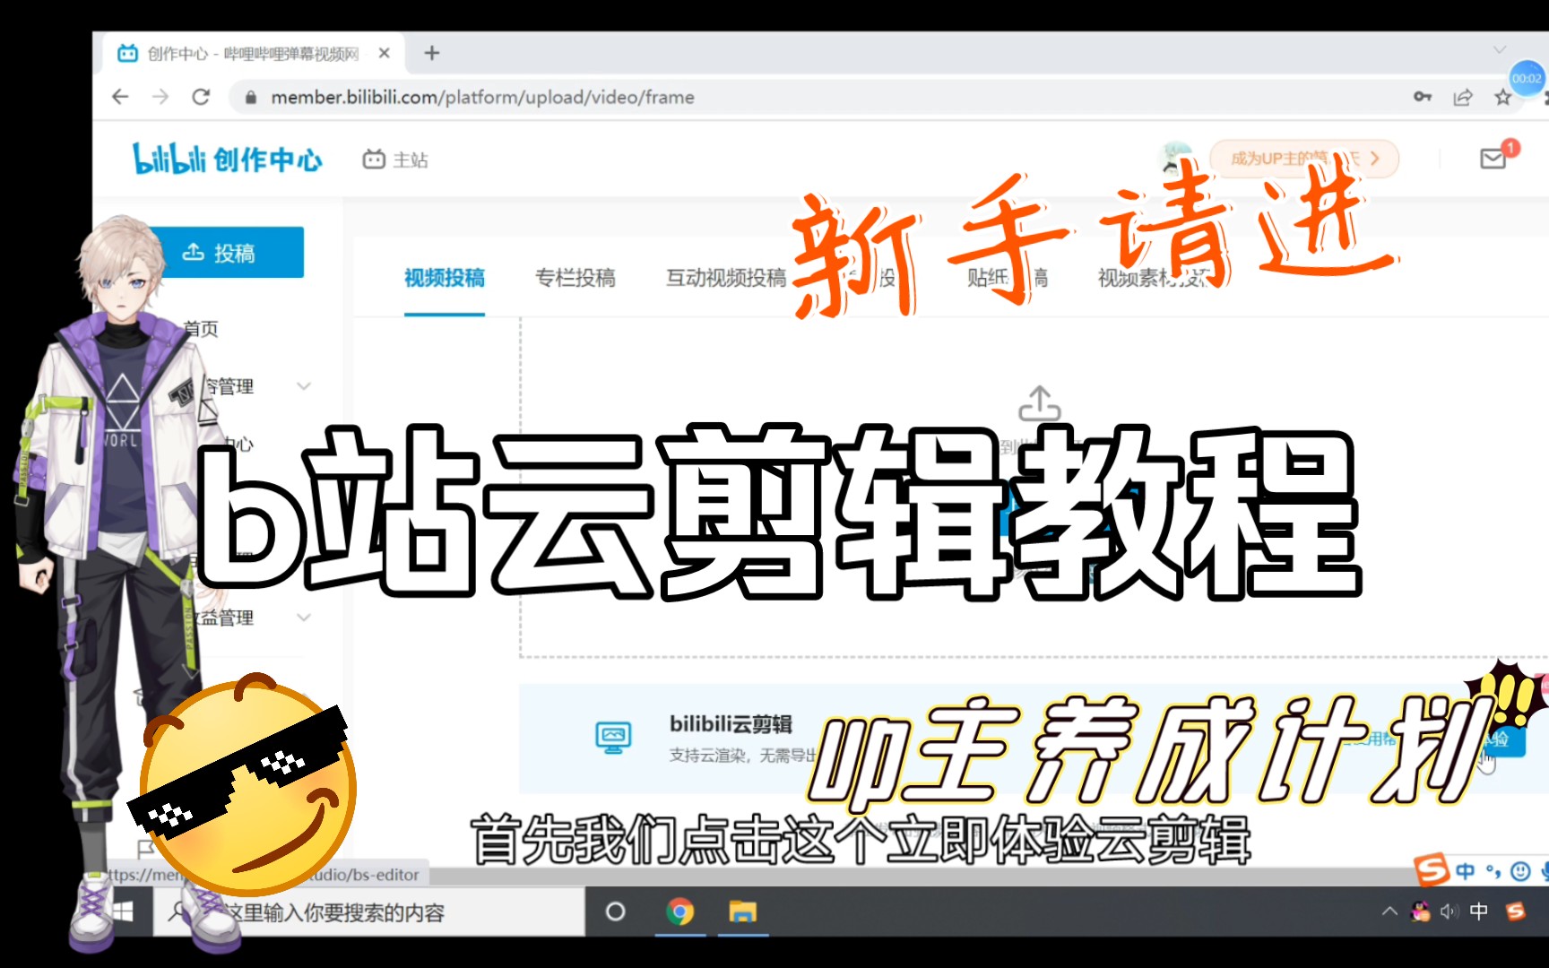Show hidden tray icons chevron

[1389, 912]
